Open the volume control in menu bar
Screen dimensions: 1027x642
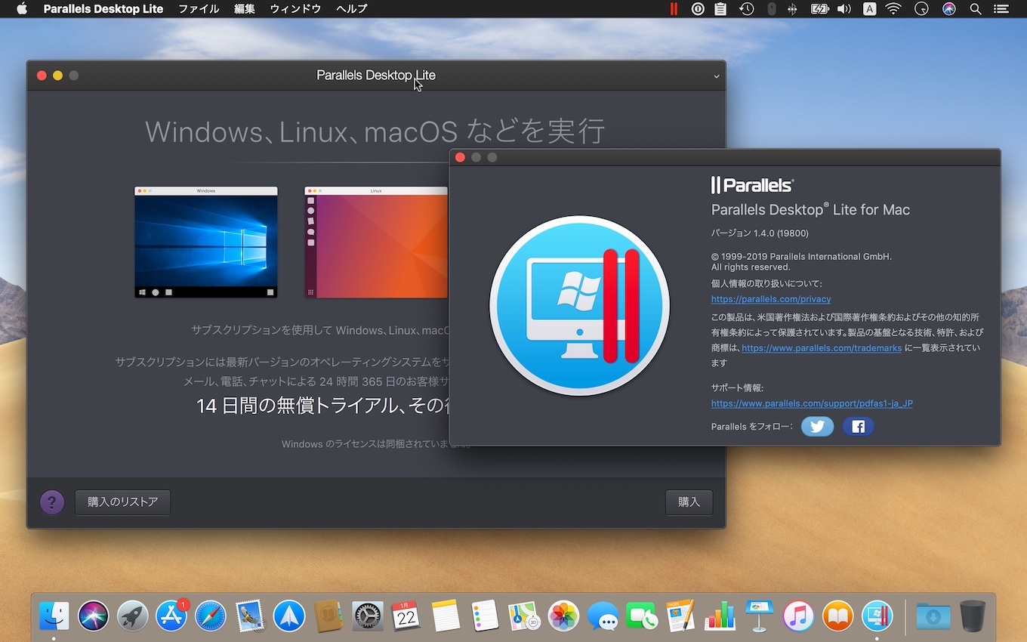[844, 9]
